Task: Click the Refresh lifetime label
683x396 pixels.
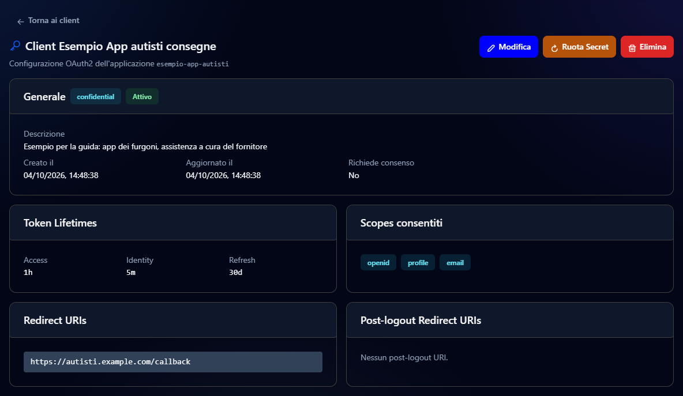Action: coord(242,260)
